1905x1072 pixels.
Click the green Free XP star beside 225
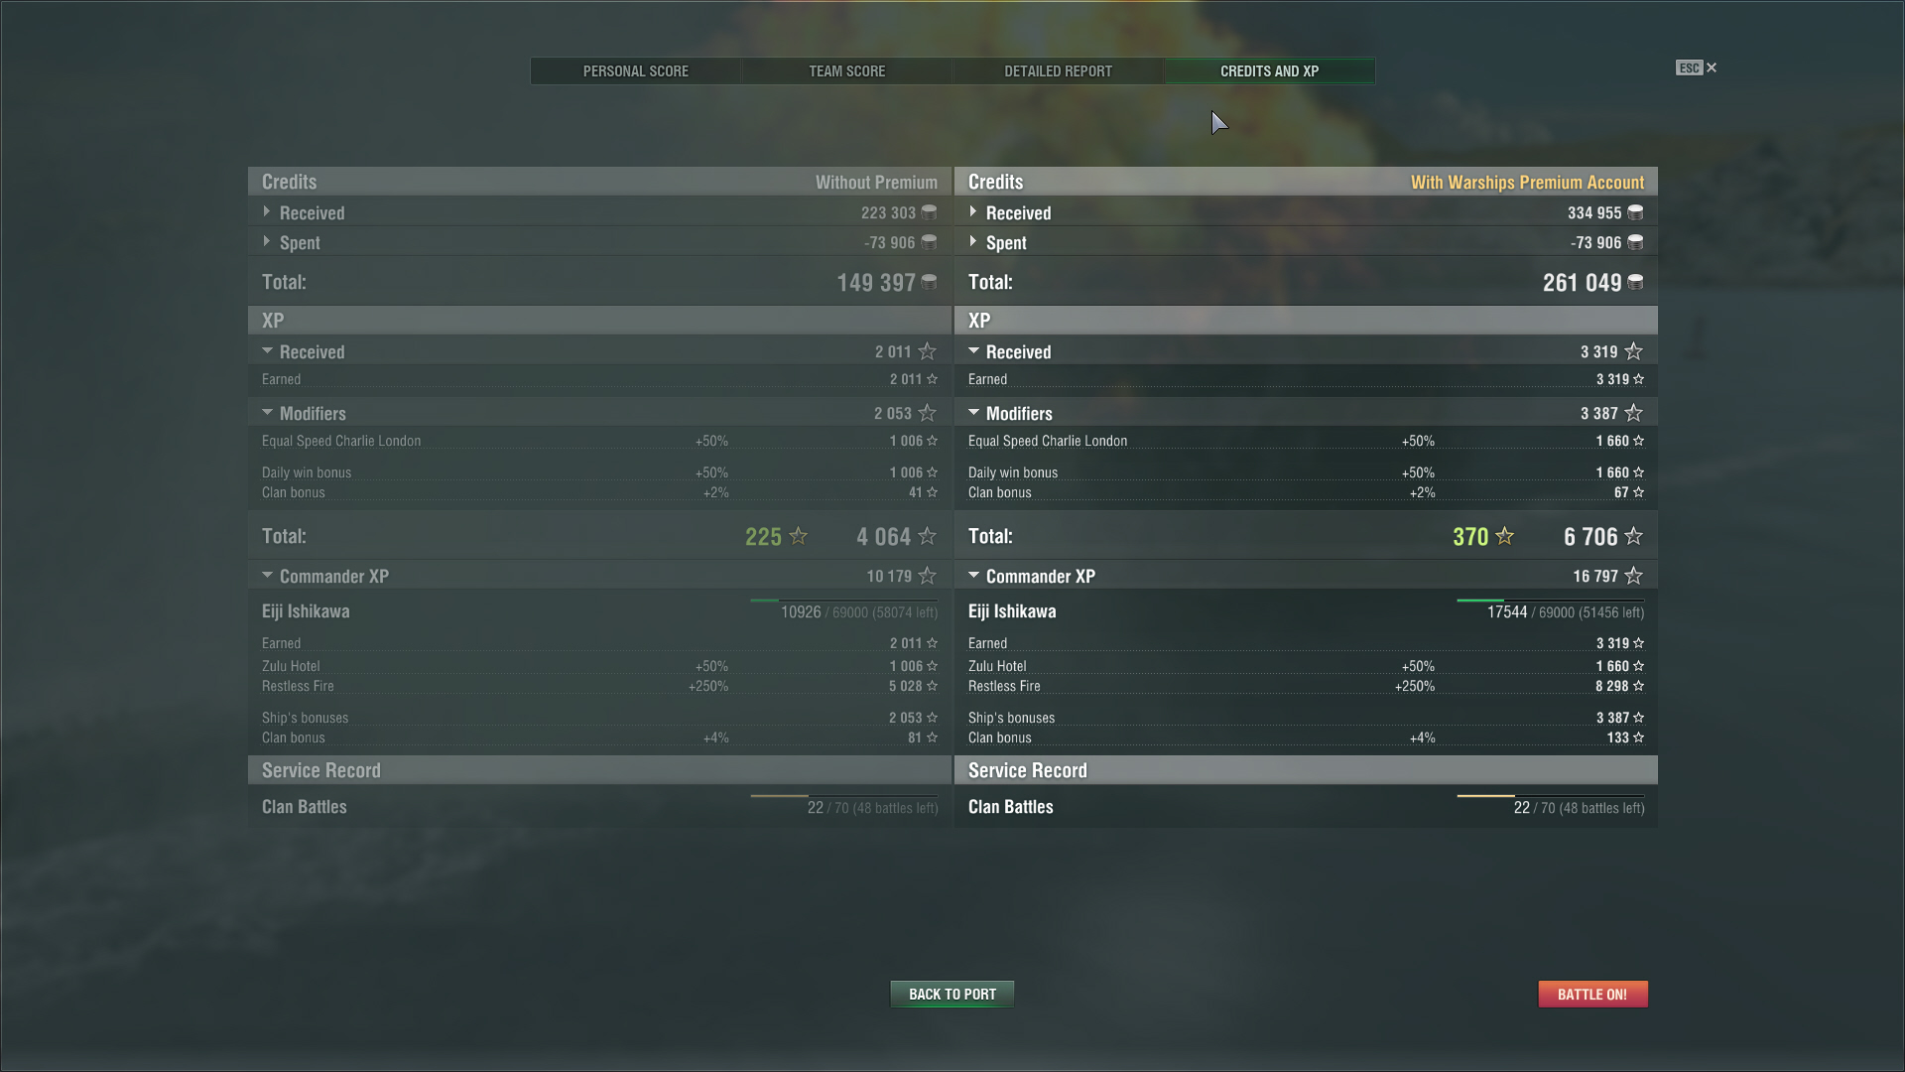(x=798, y=536)
